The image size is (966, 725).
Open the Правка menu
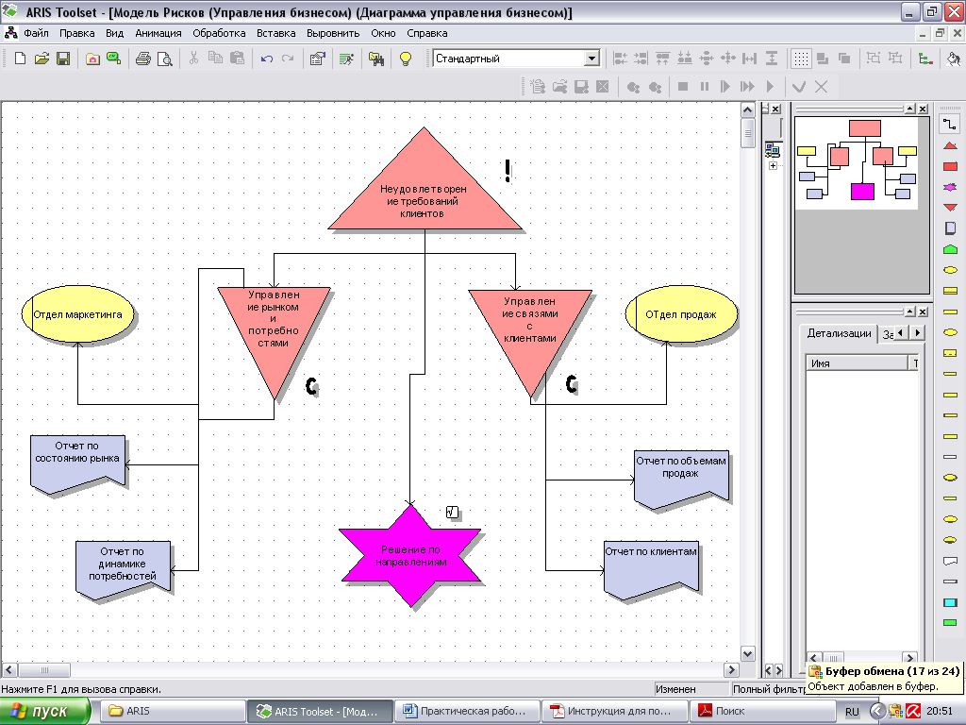[x=77, y=33]
